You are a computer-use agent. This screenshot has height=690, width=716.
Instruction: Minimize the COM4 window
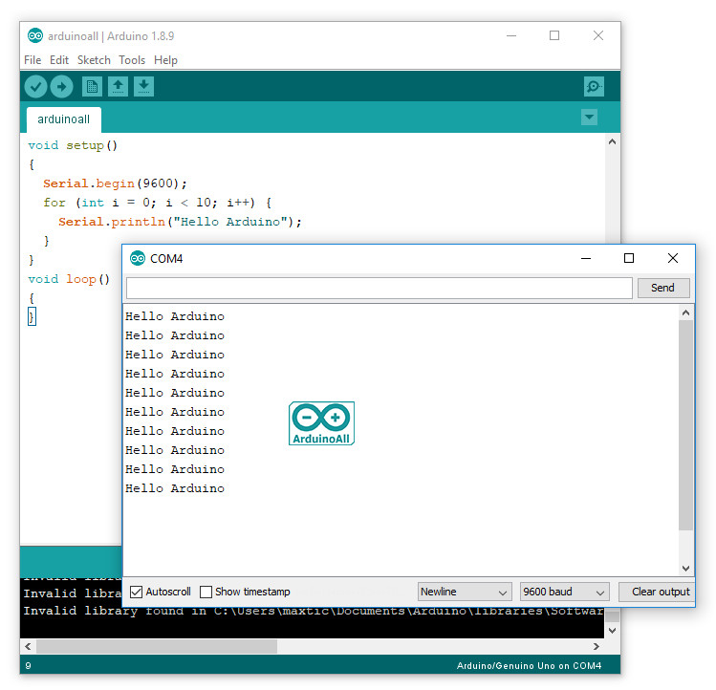pos(586,258)
